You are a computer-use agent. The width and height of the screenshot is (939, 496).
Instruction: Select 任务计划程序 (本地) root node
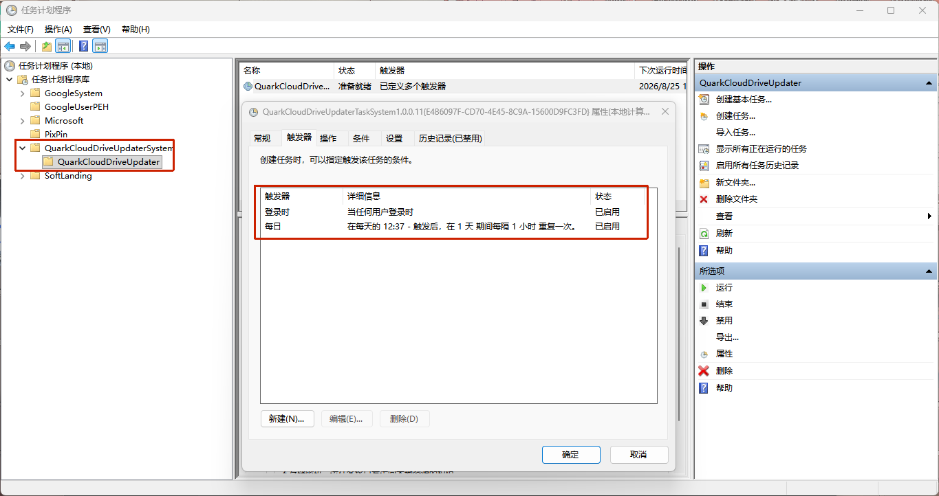click(55, 66)
